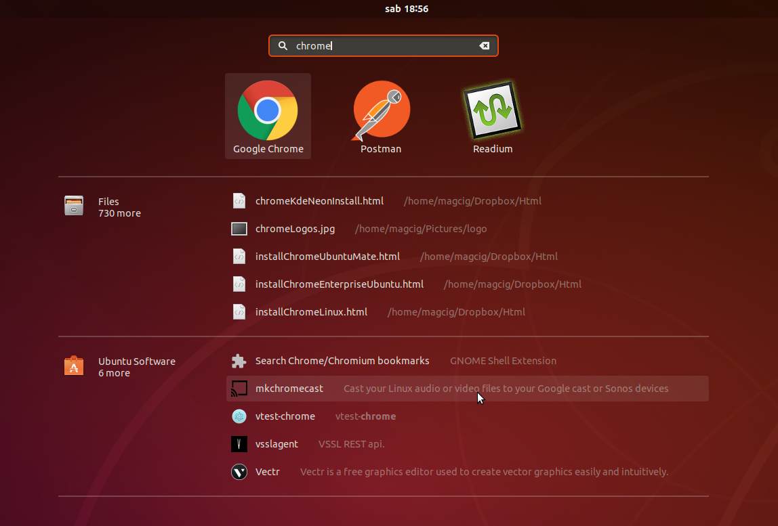The width and height of the screenshot is (778, 526).
Task: Click path next to installChromeLinux.html
Action: click(x=456, y=312)
